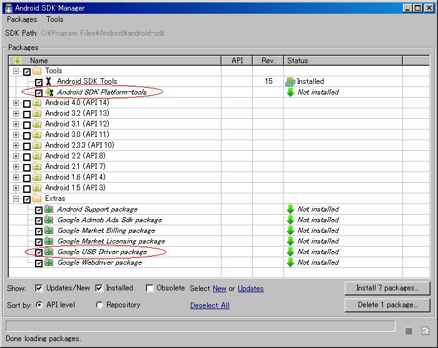Viewport: 438px width, 348px height.
Task: Click the Android 1.6 (API 4) folder icon
Action: click(x=37, y=177)
